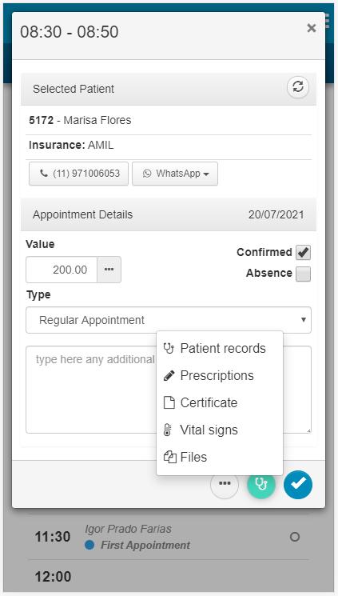
Task: Click the additional notes text area
Action: (91, 390)
